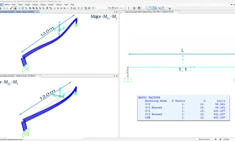Switch to the xy plane view

click(58, 8)
